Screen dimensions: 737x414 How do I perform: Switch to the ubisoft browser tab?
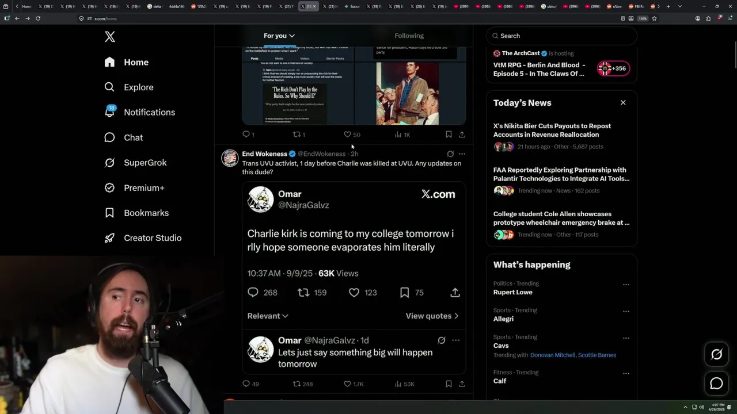click(549, 6)
